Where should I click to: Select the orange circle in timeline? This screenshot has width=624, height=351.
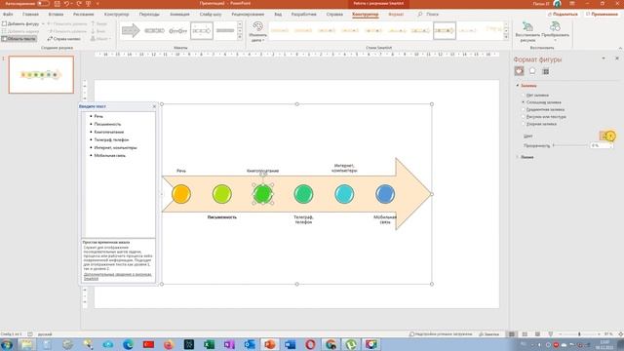pos(181,194)
